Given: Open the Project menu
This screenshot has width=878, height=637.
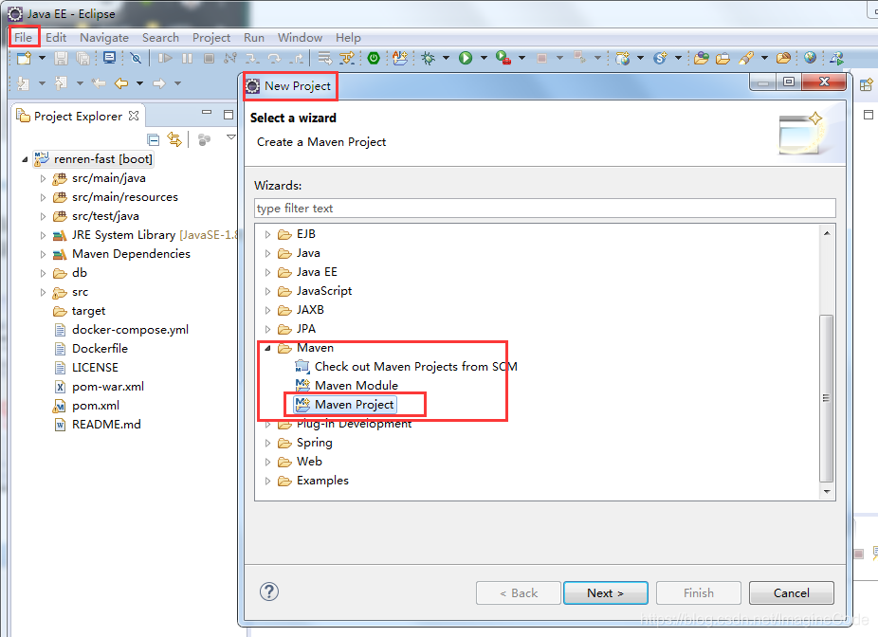Looking at the screenshot, I should (x=211, y=38).
